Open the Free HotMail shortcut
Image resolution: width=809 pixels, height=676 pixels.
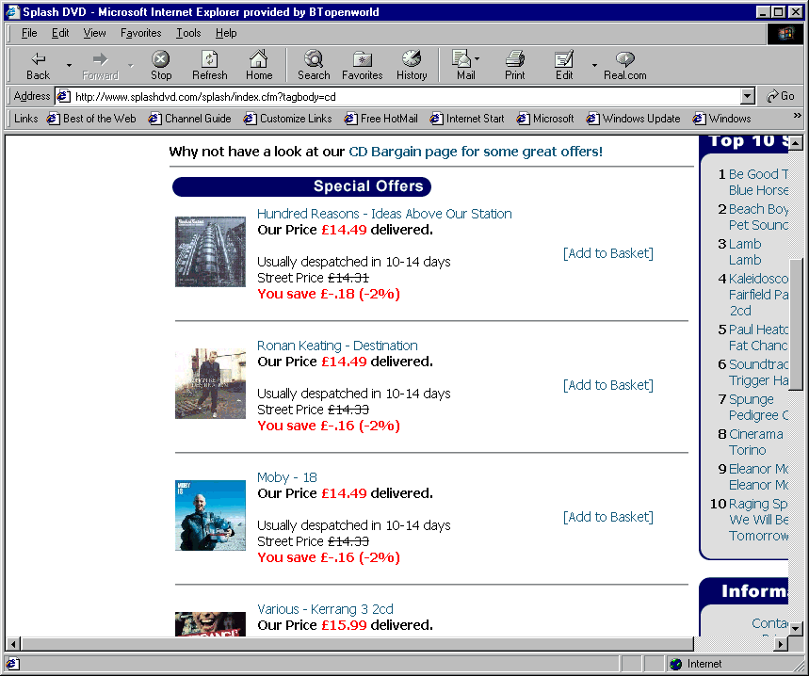380,119
